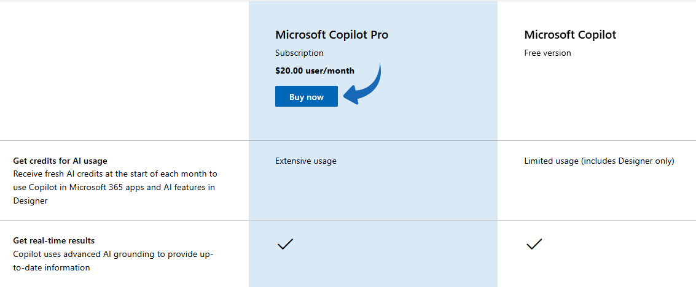Click the line starting Receive fresh AI credits
The image size is (696, 287).
[x=115, y=174]
